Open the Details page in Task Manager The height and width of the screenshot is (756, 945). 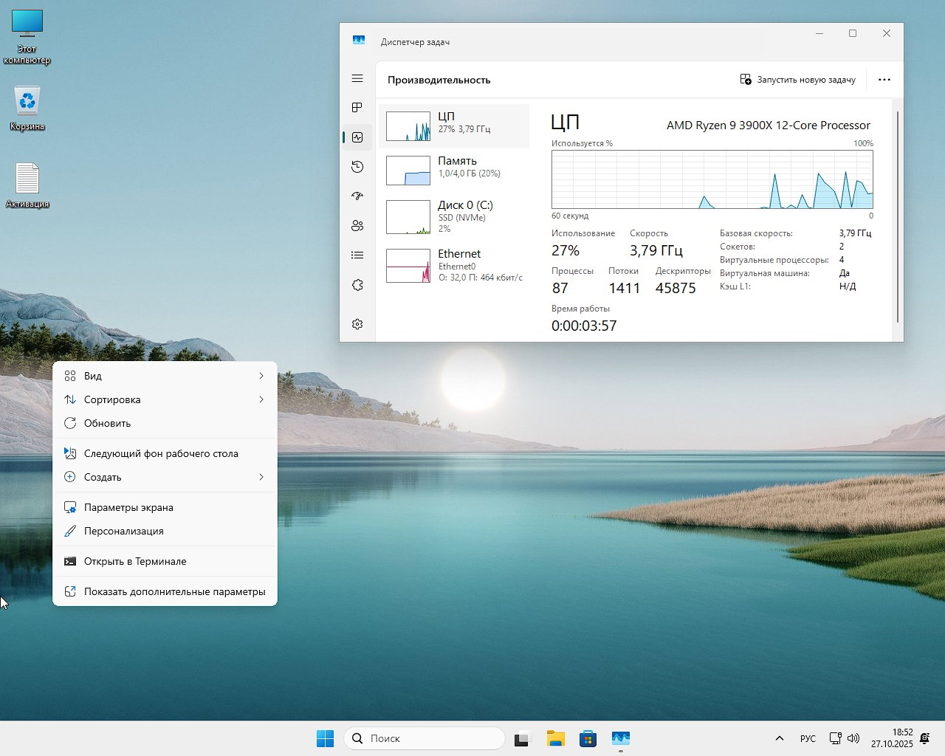click(357, 254)
